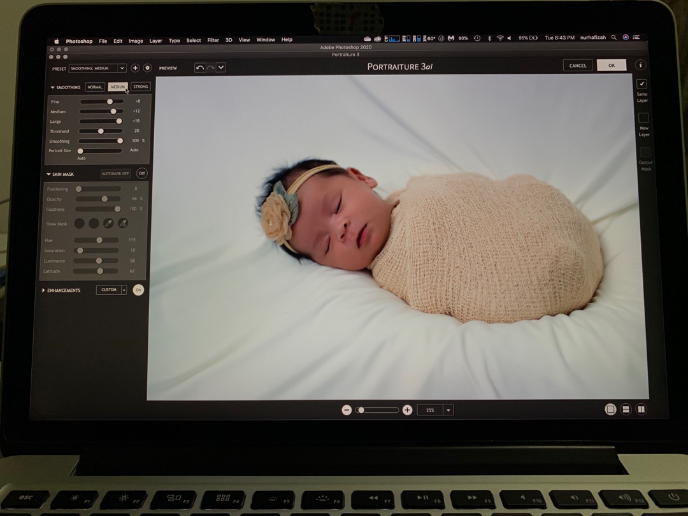
Task: Open the 25% zoom level dropdown
Action: [x=448, y=410]
